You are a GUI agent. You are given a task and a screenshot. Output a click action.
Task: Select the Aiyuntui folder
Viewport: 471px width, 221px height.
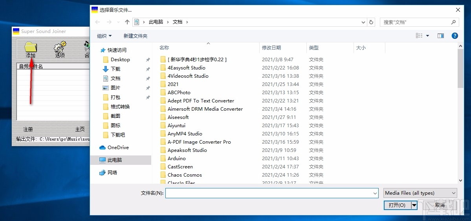pos(177,126)
